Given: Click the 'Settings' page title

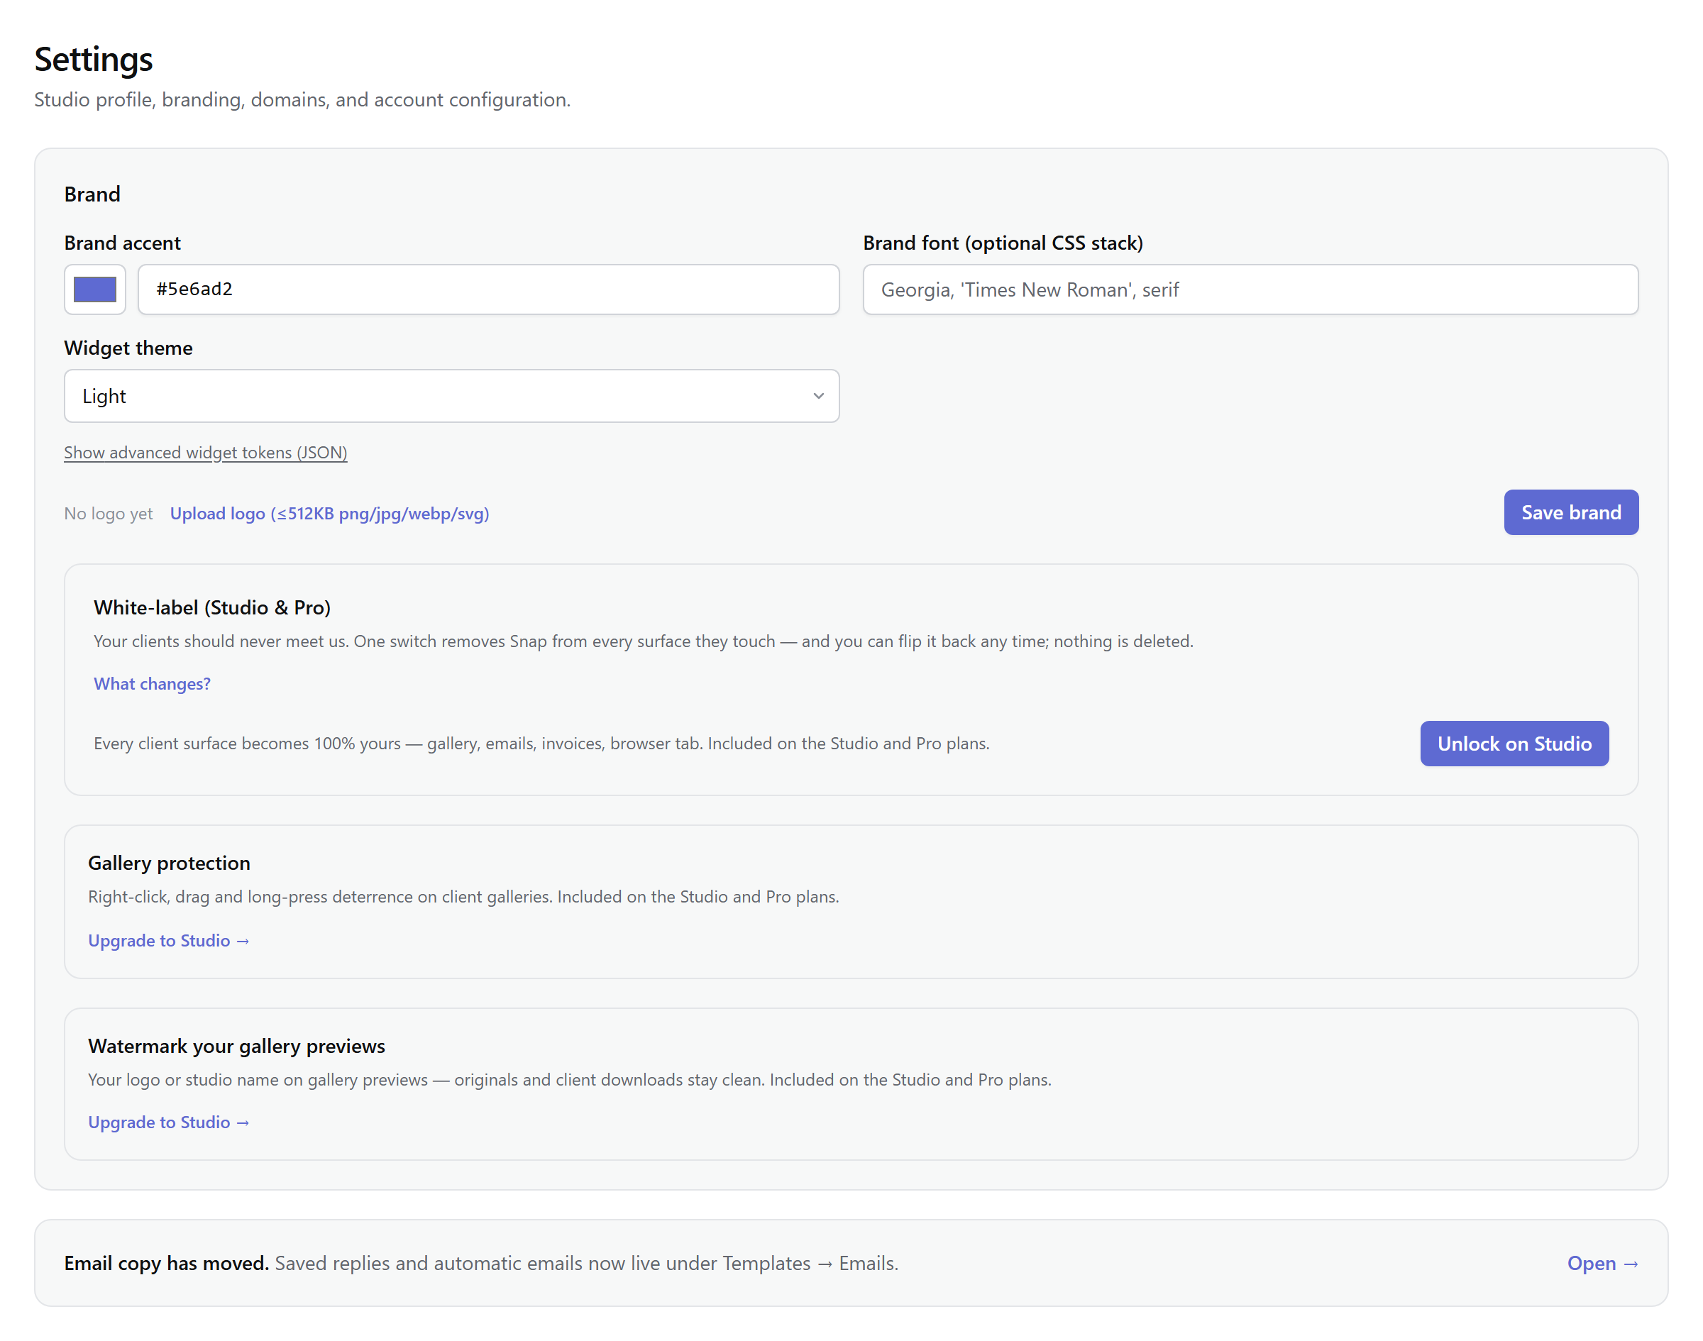Looking at the screenshot, I should [x=94, y=60].
